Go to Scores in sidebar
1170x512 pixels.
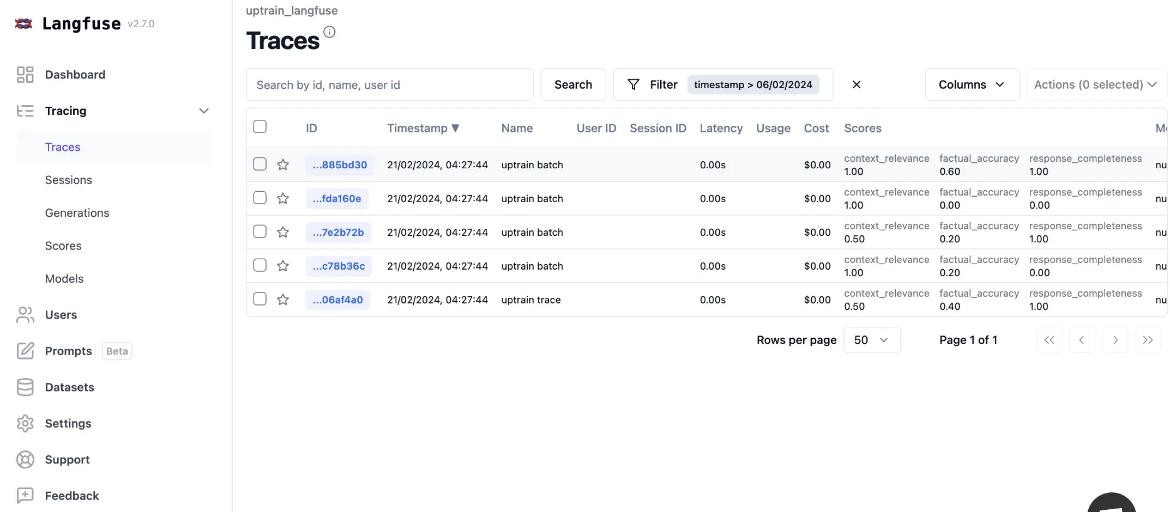[63, 246]
